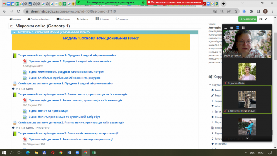Open Excel from the taskbar
This screenshot has width=277, height=156.
pos(94,153)
